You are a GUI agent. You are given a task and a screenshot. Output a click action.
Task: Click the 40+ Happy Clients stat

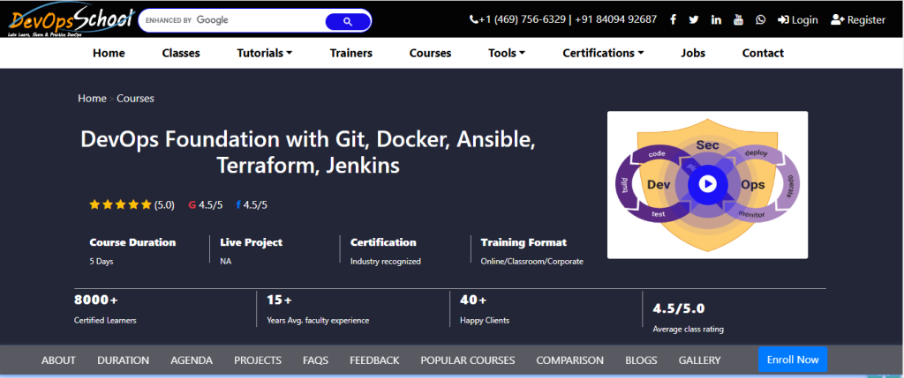pos(485,309)
